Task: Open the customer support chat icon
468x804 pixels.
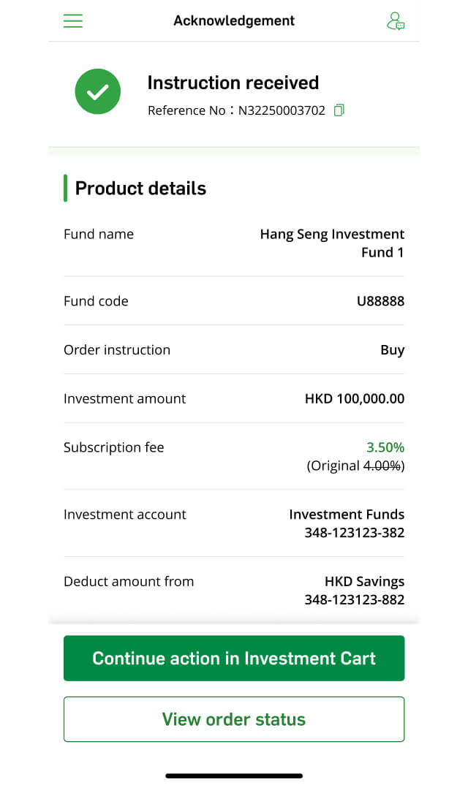Action: coord(396,21)
